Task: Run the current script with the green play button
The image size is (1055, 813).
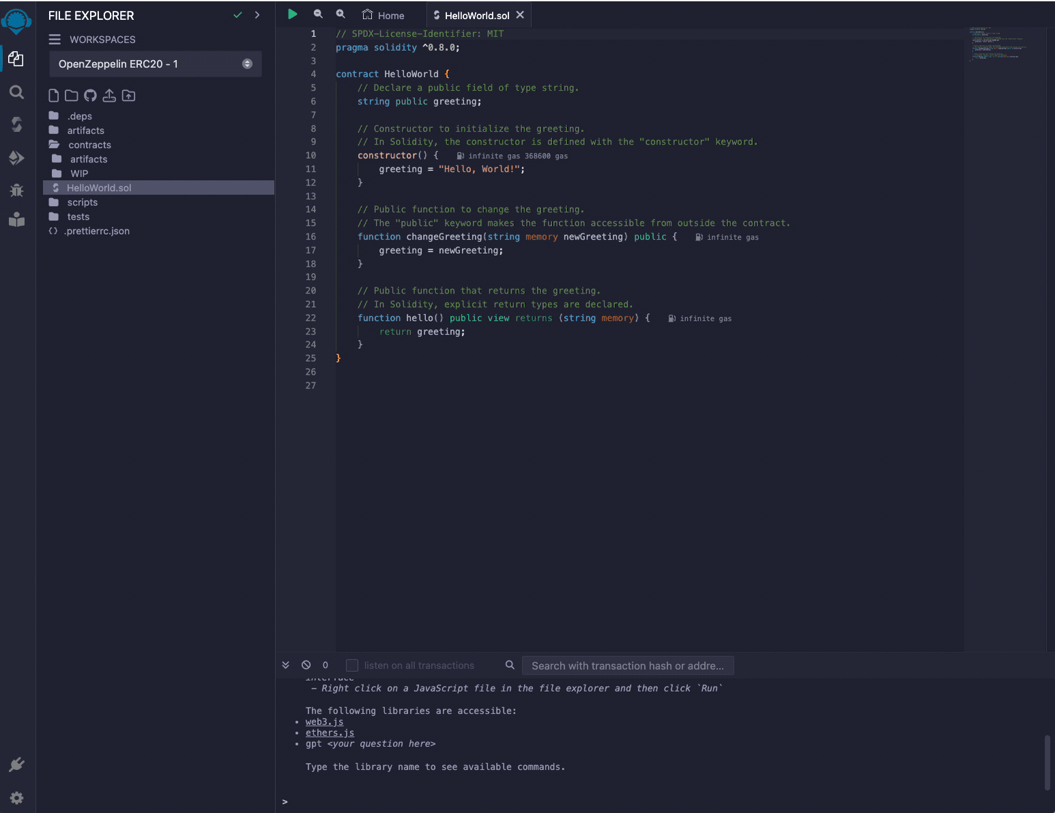Action: [x=292, y=14]
